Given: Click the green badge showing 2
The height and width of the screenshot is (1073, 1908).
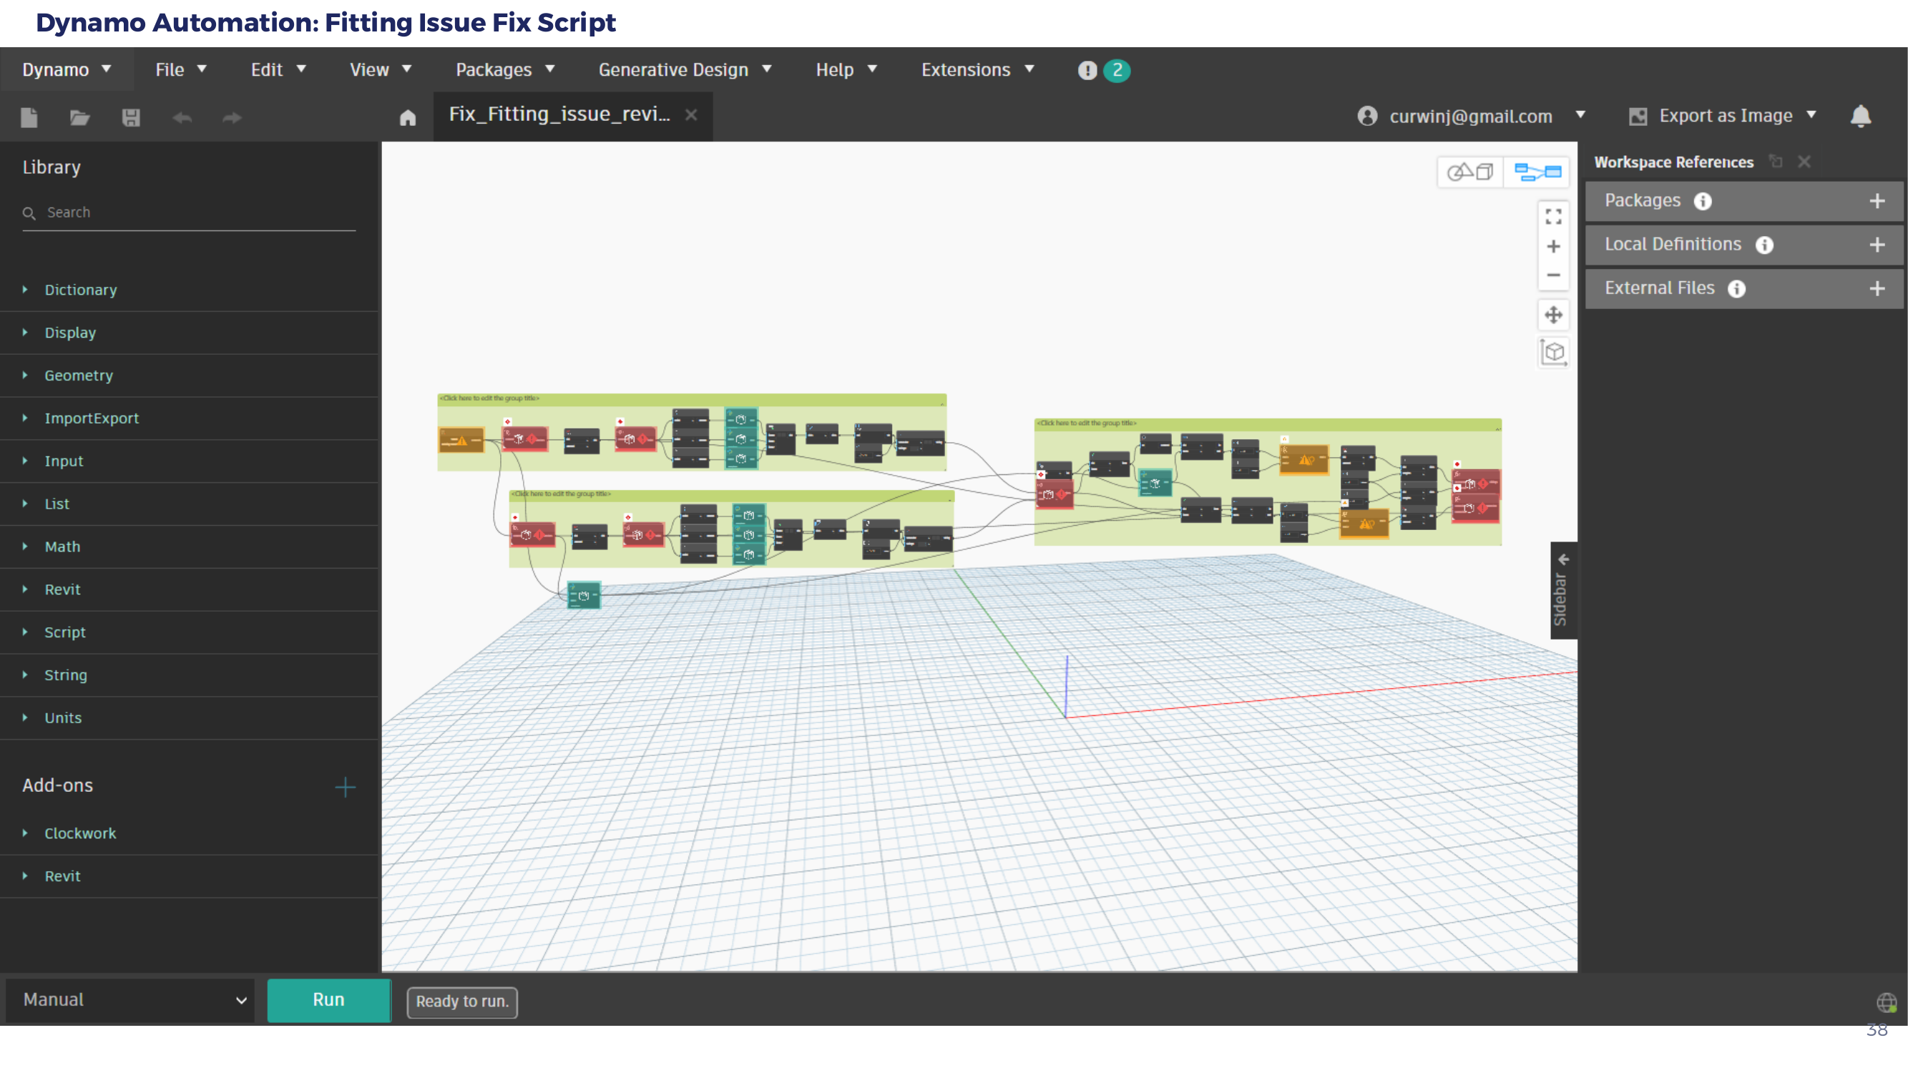Looking at the screenshot, I should coord(1117,70).
